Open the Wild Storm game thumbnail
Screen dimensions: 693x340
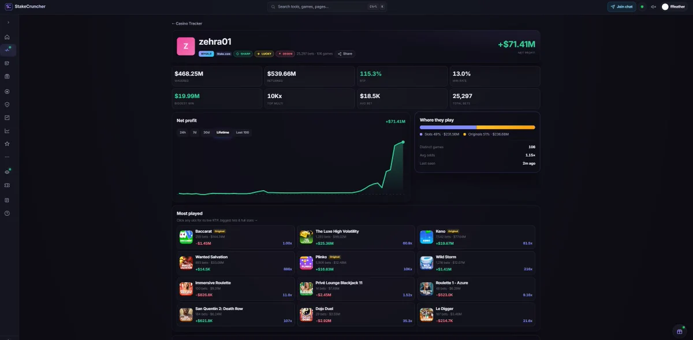click(x=426, y=263)
